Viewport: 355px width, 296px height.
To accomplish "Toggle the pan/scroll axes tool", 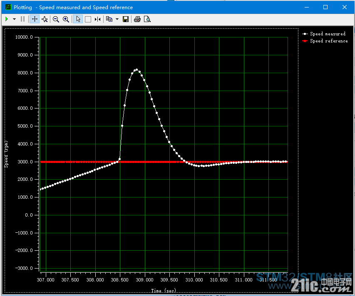I will tap(35, 19).
